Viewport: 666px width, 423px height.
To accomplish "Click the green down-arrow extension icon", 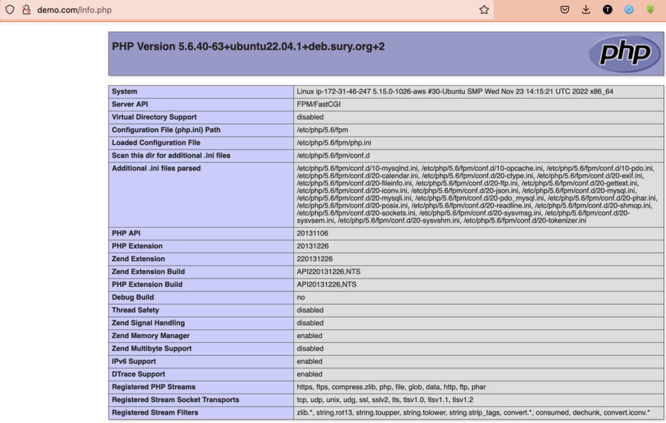I will coord(650,10).
